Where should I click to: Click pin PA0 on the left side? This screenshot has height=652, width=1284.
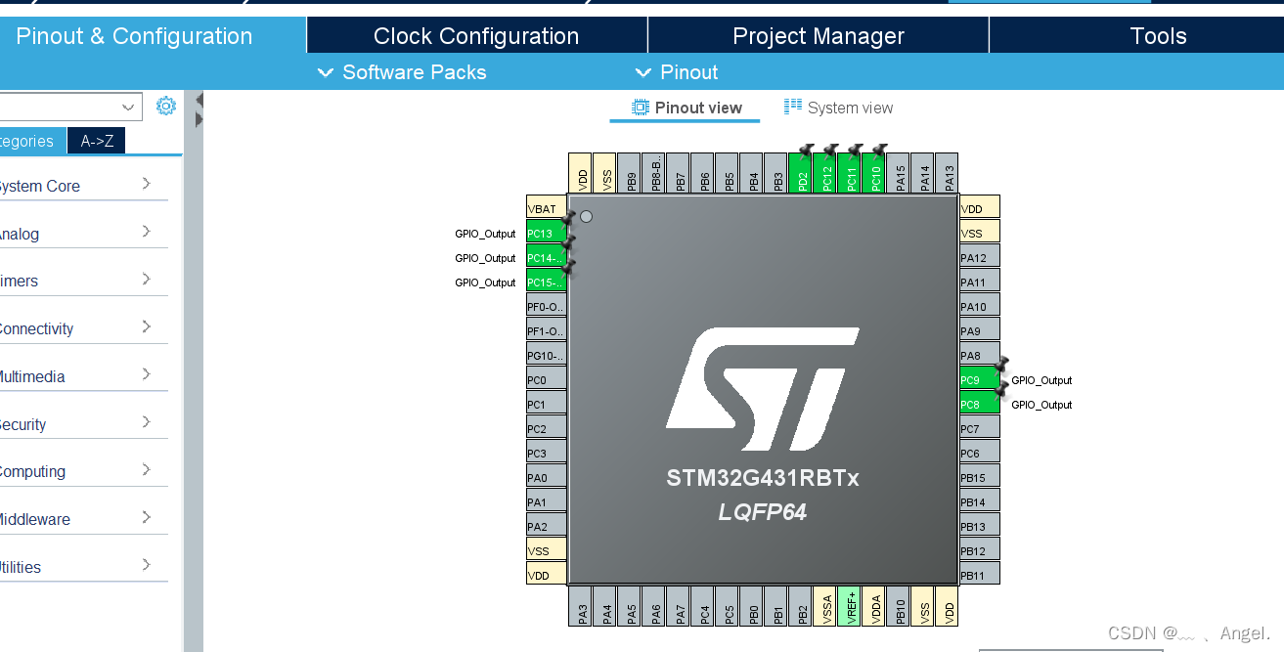click(x=546, y=478)
